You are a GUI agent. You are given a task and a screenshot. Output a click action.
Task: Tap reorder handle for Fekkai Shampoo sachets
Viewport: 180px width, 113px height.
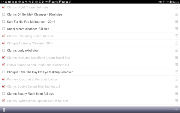(x=177, y=65)
